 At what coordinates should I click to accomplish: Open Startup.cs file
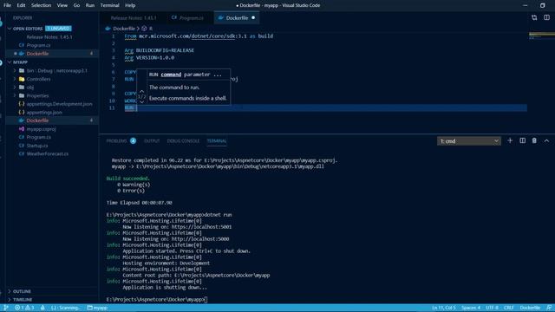tap(37, 146)
